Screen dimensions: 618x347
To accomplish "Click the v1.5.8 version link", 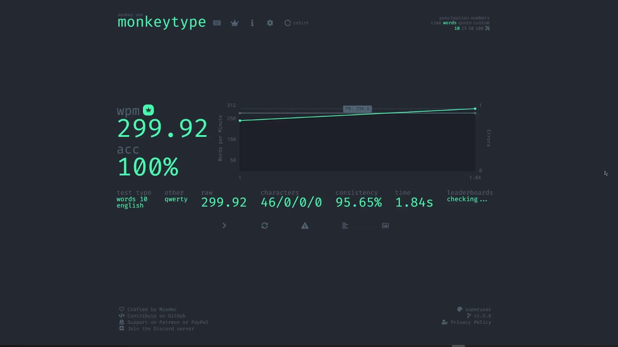I will coord(479,316).
